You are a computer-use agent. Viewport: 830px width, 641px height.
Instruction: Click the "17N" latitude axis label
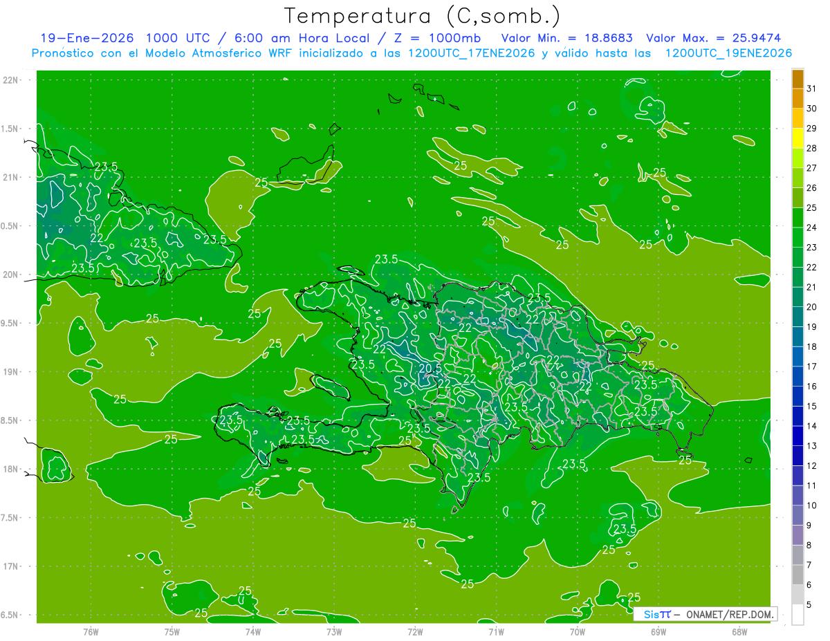(11, 566)
